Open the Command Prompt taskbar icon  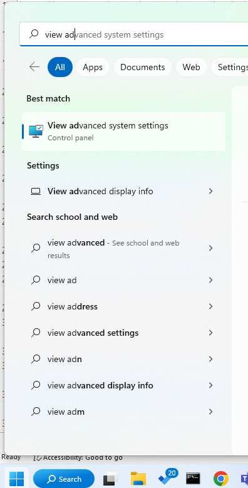point(194,479)
